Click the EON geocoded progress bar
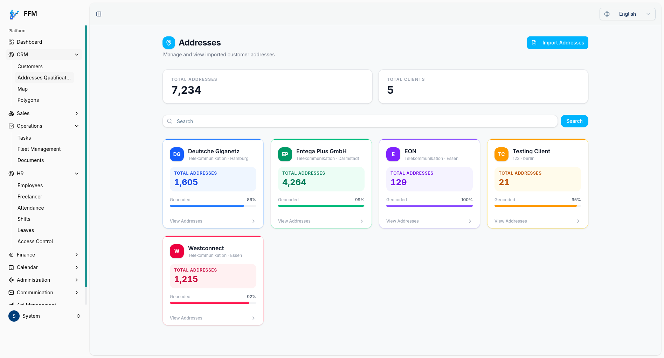The height and width of the screenshot is (358, 664). click(x=429, y=206)
